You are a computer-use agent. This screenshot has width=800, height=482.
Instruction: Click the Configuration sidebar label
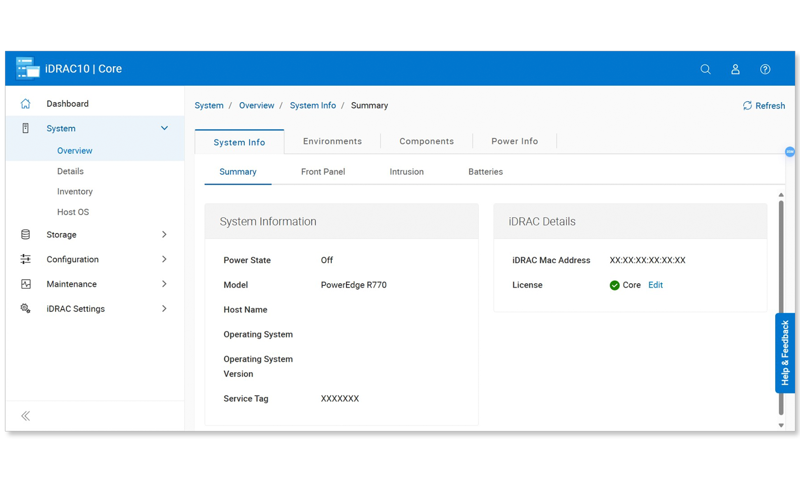click(72, 259)
